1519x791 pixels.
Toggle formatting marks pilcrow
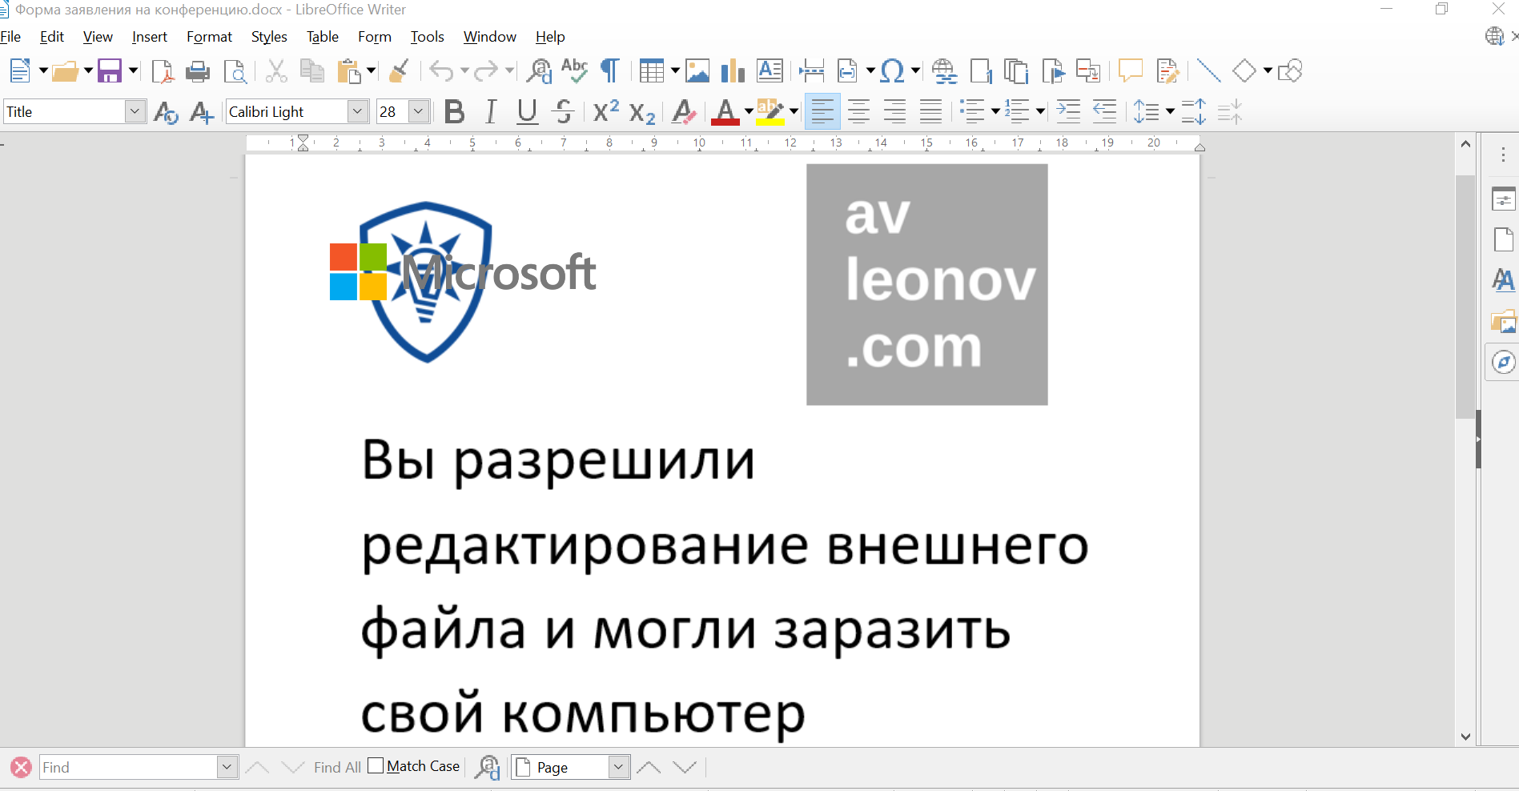pos(610,71)
